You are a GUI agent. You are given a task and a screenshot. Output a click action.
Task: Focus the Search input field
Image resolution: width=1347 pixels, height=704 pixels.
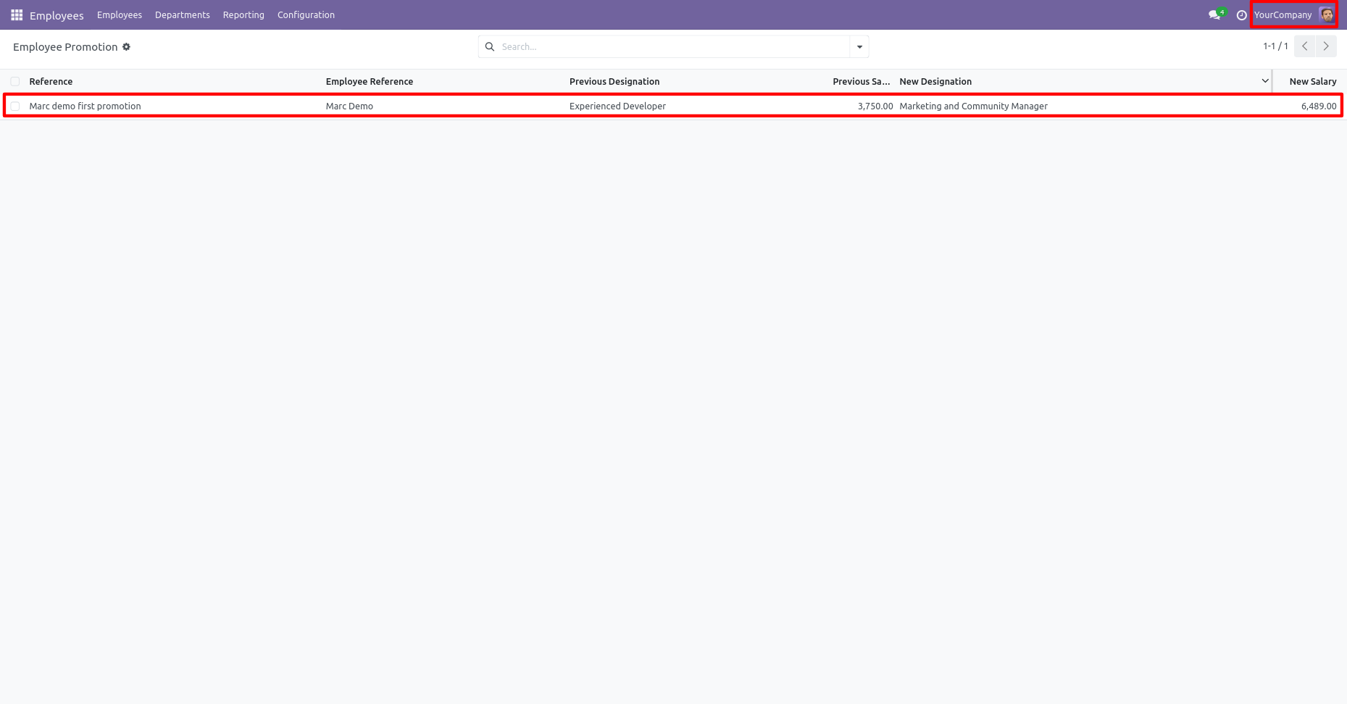point(673,46)
